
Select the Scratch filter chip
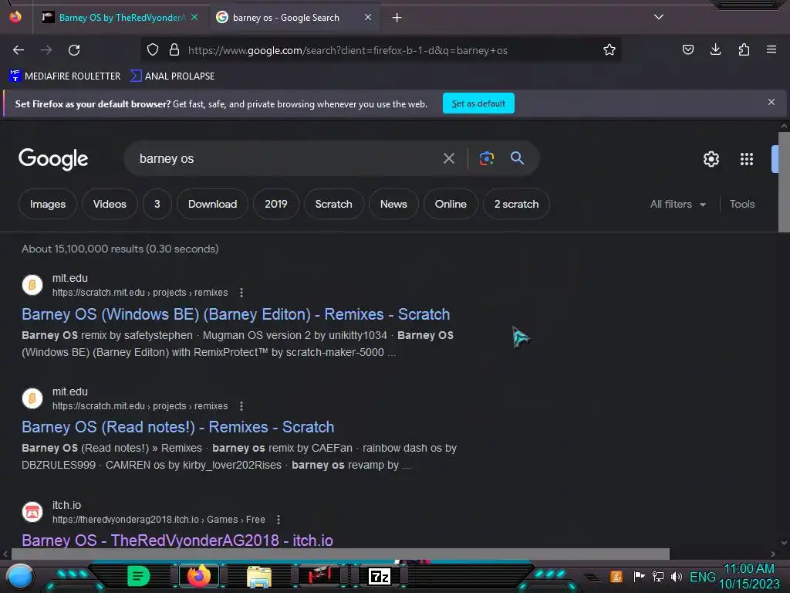(x=333, y=204)
